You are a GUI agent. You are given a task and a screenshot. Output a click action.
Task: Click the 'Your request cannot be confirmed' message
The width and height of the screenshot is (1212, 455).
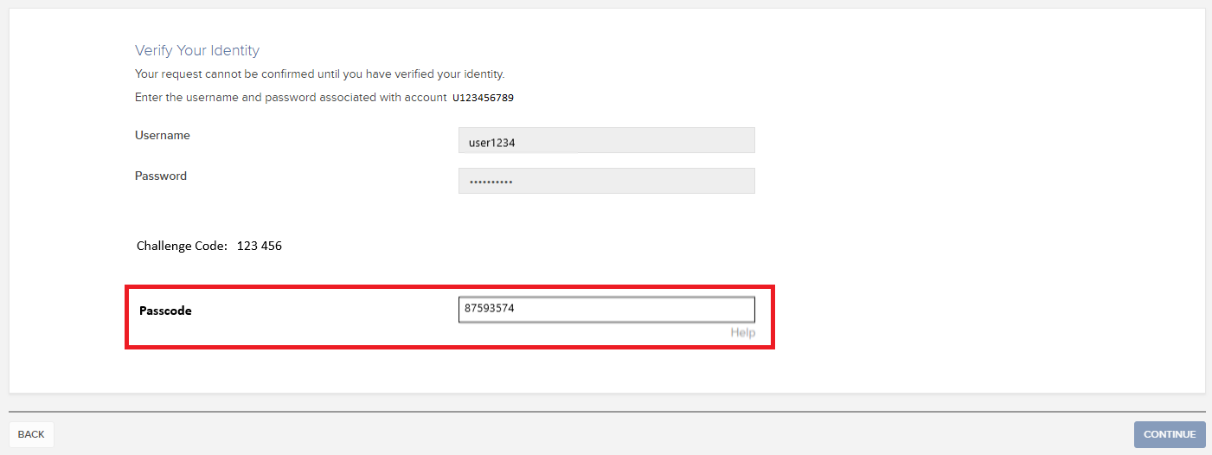[320, 74]
